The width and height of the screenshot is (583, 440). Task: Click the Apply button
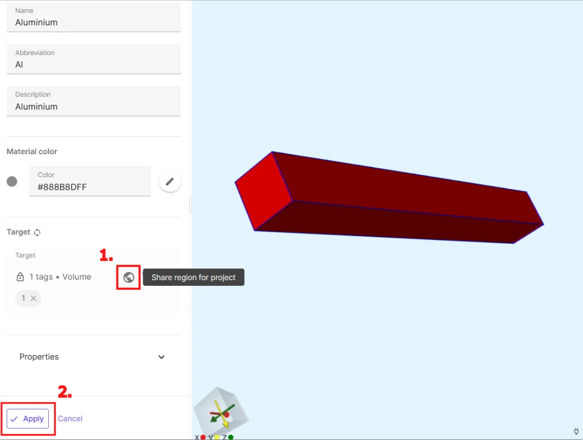pyautogui.click(x=28, y=419)
